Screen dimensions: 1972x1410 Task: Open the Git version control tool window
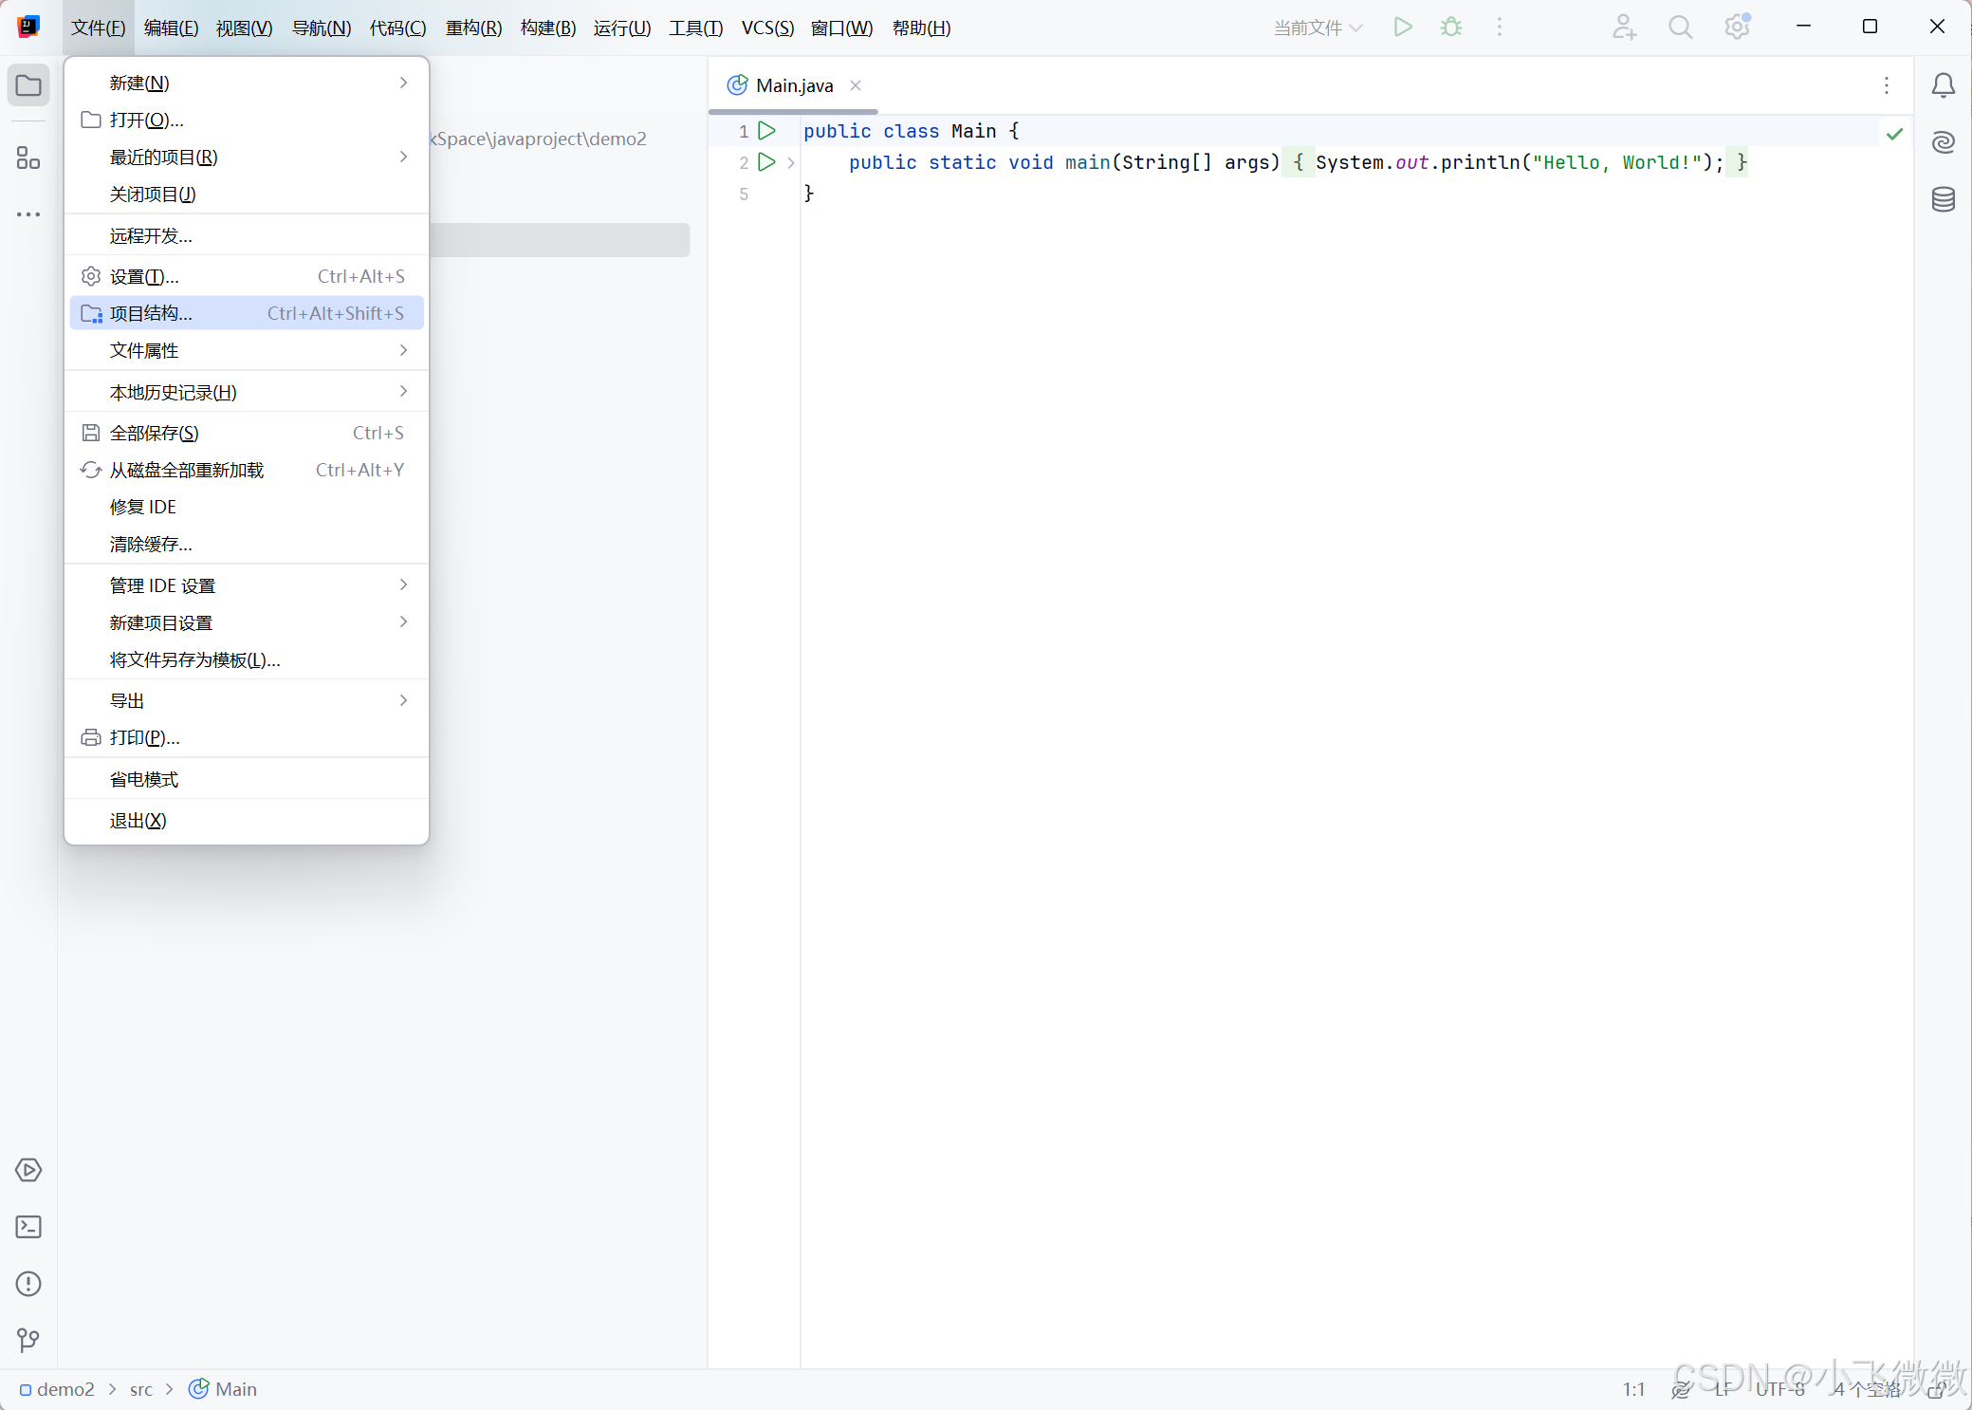coord(28,1340)
